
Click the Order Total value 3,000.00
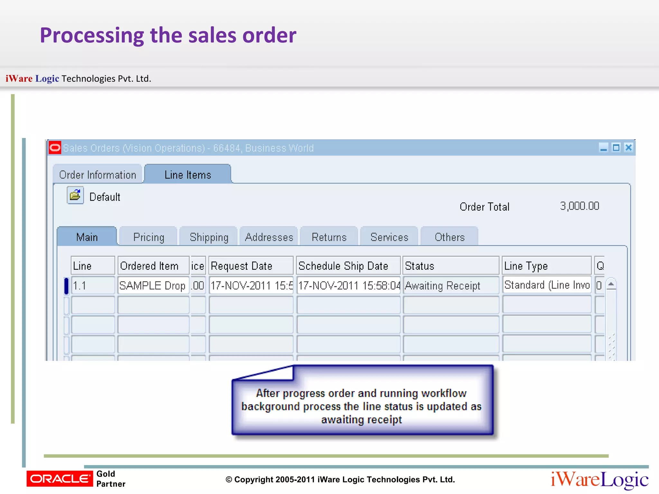coord(580,206)
